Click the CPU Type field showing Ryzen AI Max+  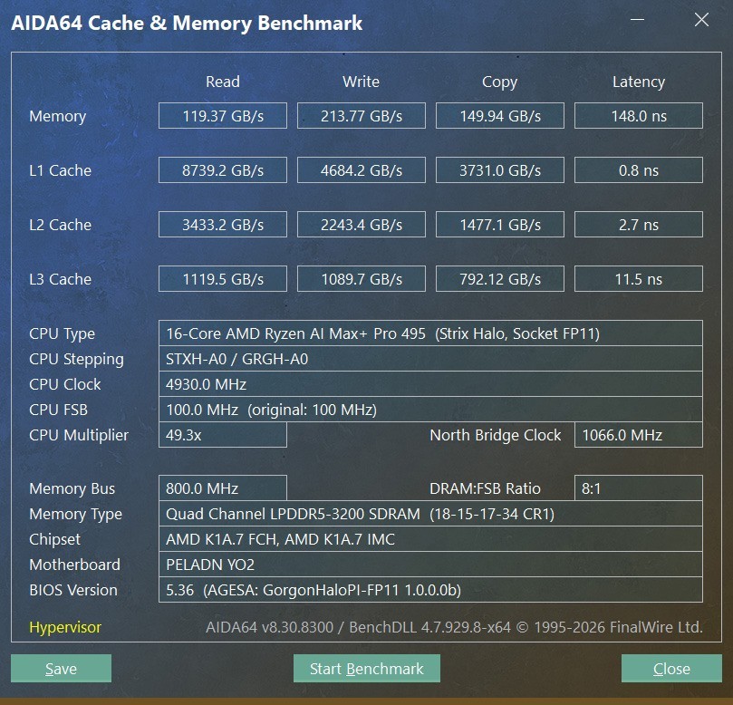pos(430,333)
